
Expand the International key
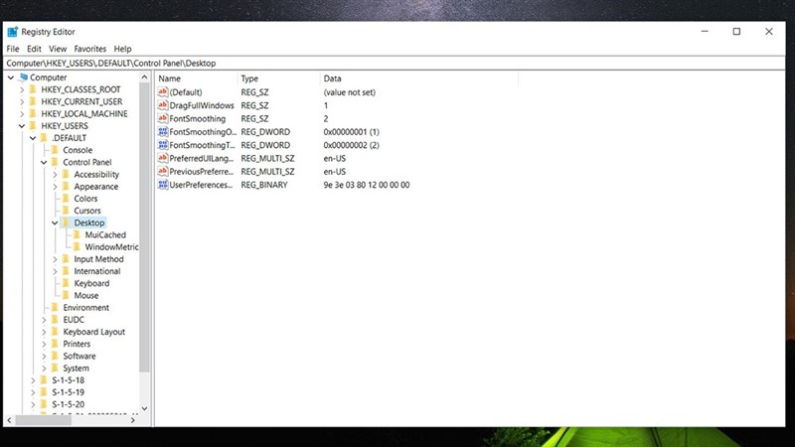pyautogui.click(x=55, y=271)
